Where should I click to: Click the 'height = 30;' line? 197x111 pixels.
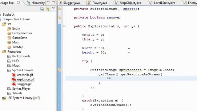point(94,52)
